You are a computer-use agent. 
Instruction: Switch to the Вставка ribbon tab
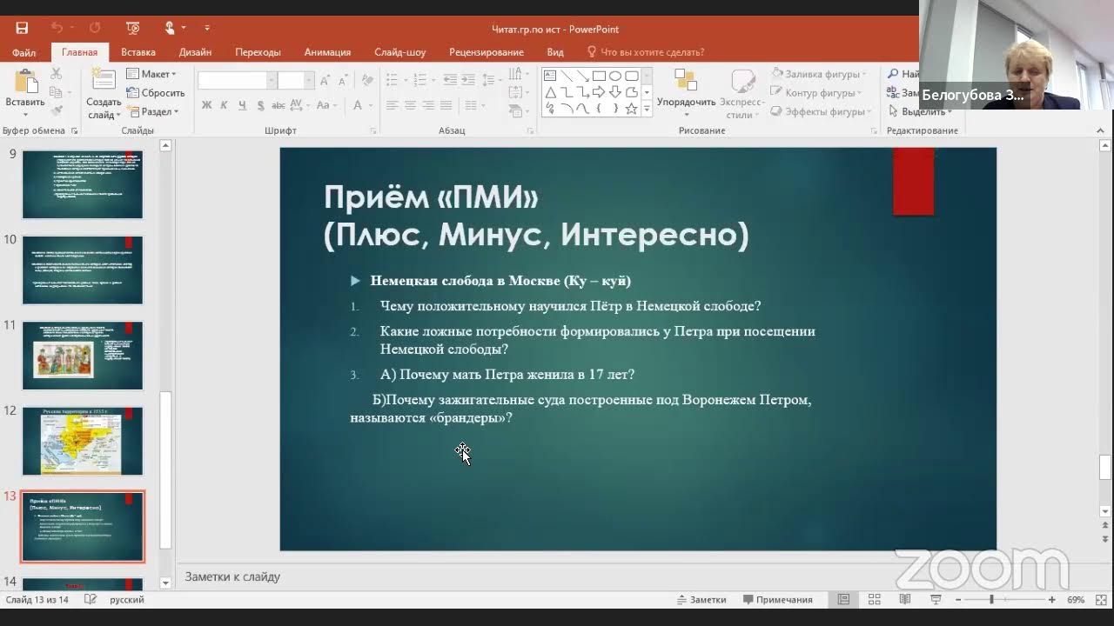click(x=138, y=52)
